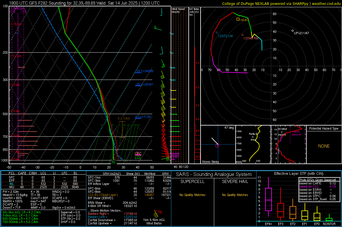Click the Potential Hazard Type header
342x227 pixels.
coord(324,128)
